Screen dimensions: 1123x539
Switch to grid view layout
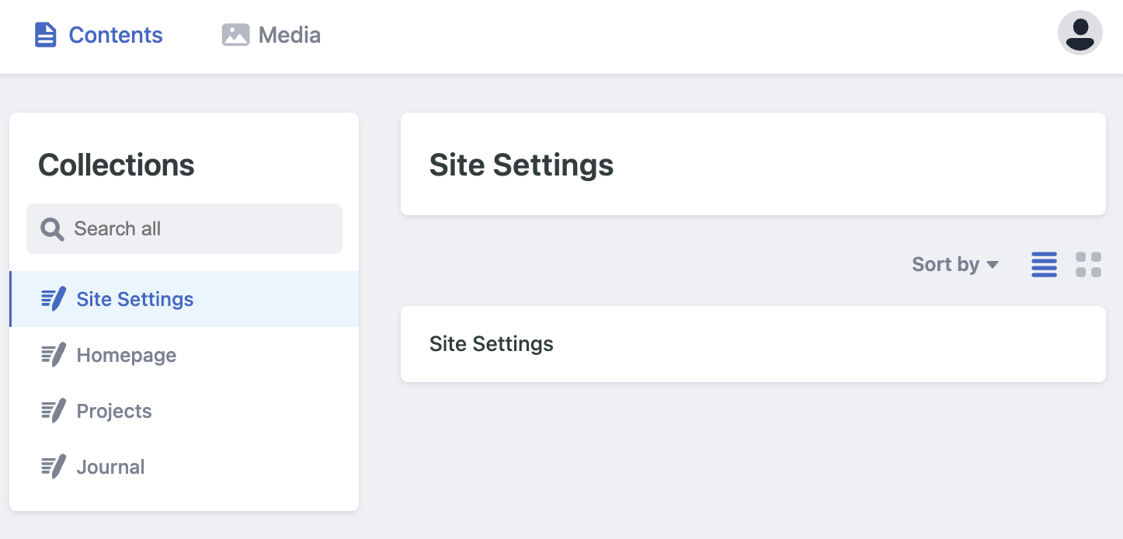tap(1089, 264)
